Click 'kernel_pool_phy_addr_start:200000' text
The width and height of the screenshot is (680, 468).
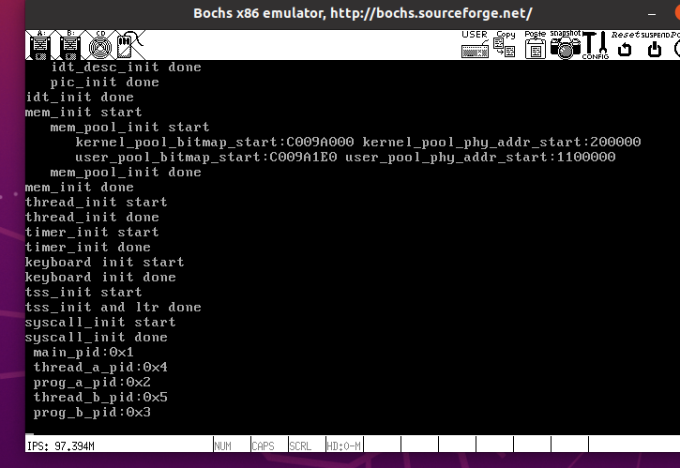502,143
